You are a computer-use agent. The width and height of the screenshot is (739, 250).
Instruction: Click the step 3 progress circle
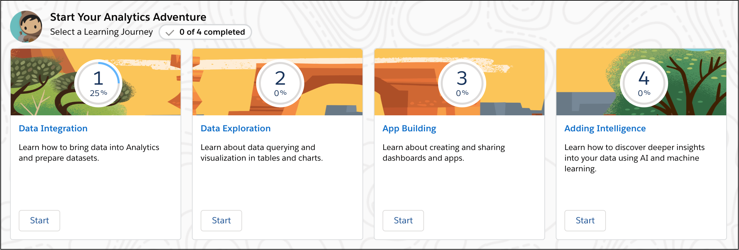[x=462, y=83]
